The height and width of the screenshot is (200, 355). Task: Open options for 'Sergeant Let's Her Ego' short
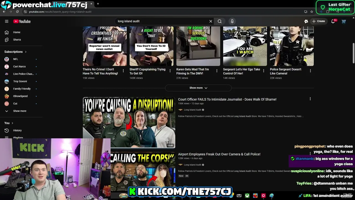264,71
